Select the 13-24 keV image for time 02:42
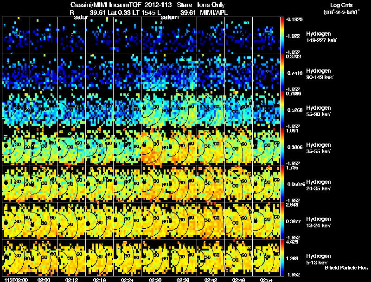The width and height of the screenshot is (371, 282). (x=211, y=221)
